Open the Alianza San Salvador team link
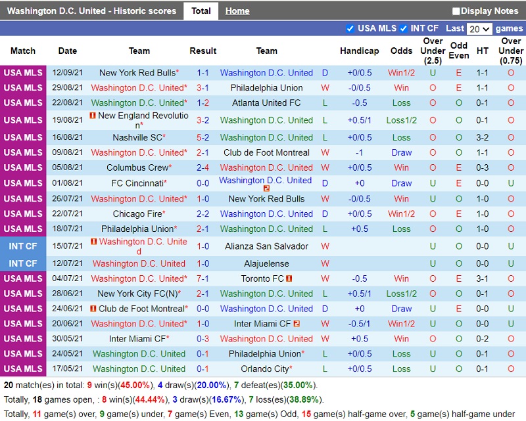Screen dimensions: 526x421 pyautogui.click(x=266, y=246)
